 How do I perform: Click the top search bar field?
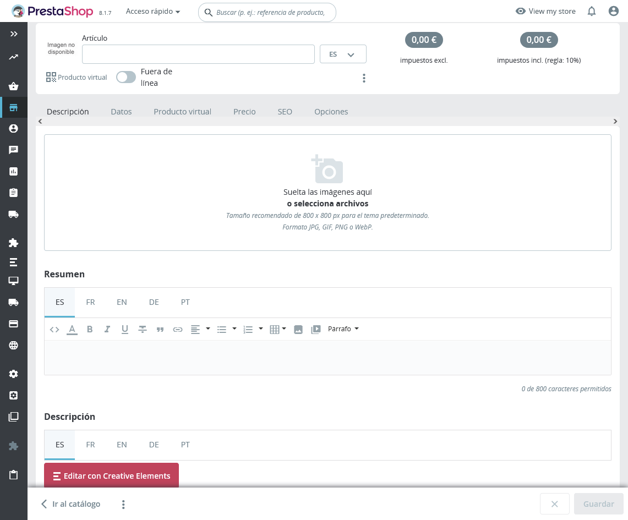pos(267,13)
